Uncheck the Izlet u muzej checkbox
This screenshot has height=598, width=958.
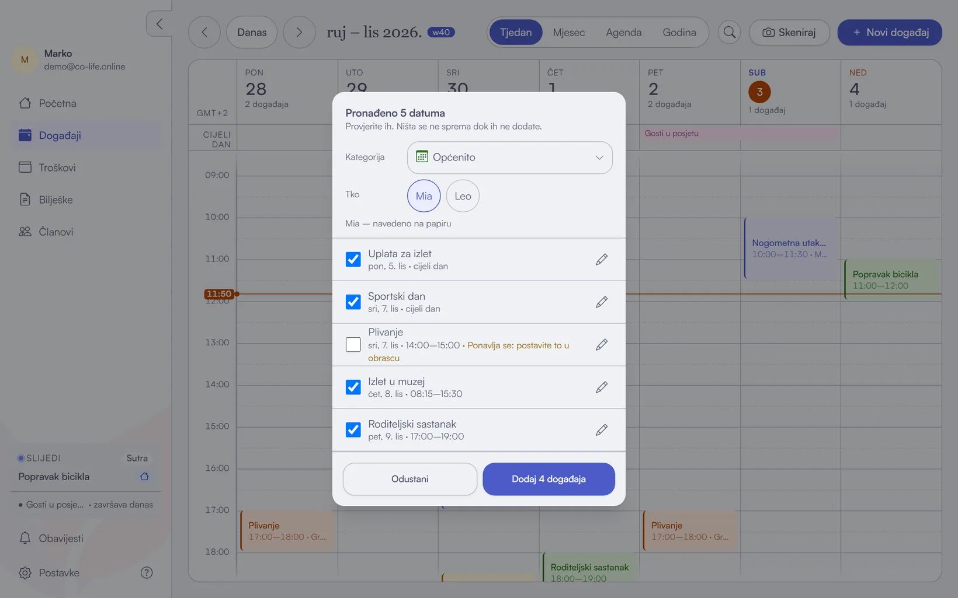[x=353, y=387]
